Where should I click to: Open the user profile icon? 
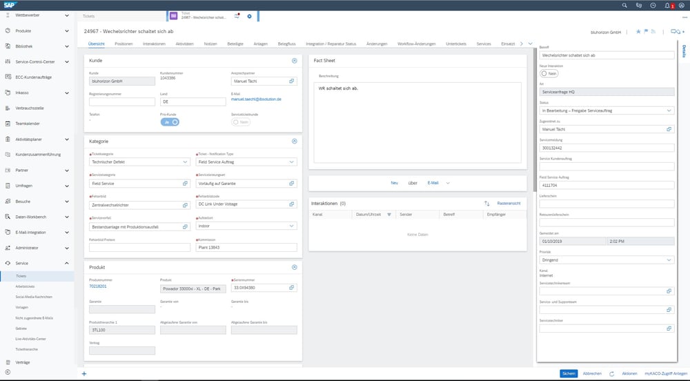point(681,6)
